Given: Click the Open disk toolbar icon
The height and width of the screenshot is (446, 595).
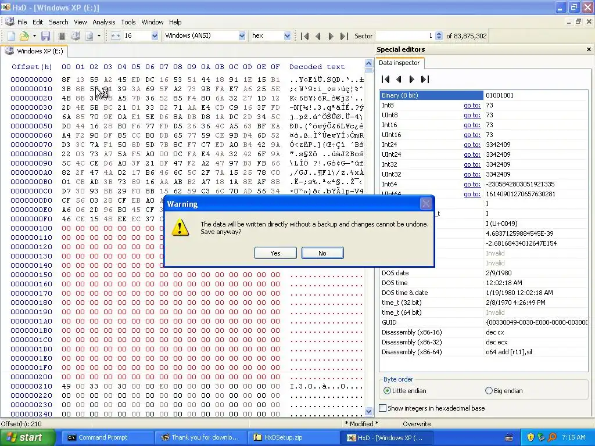Looking at the screenshot, I should pyautogui.click(x=76, y=36).
